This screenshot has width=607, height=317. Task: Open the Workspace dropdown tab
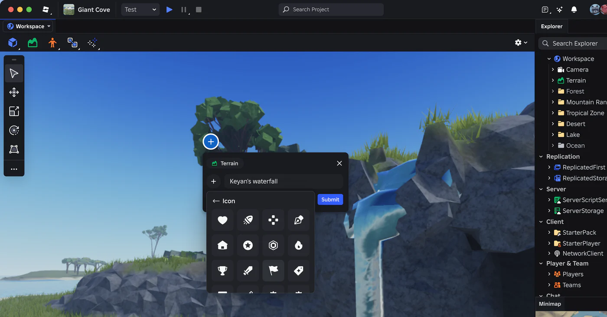point(29,26)
